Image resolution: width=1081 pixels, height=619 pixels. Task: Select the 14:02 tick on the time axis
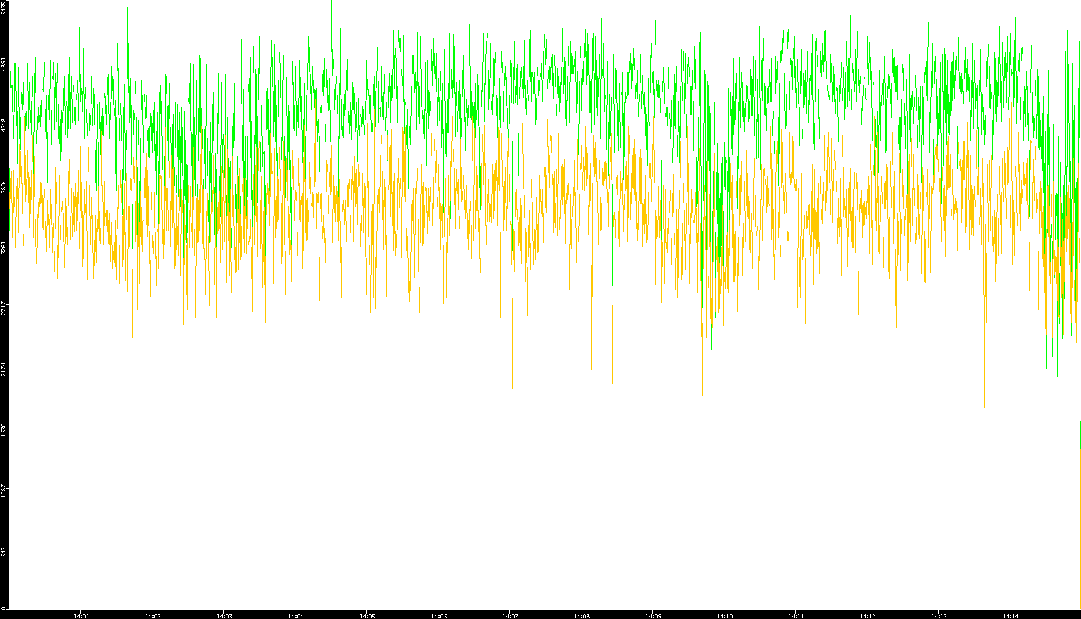(x=152, y=615)
